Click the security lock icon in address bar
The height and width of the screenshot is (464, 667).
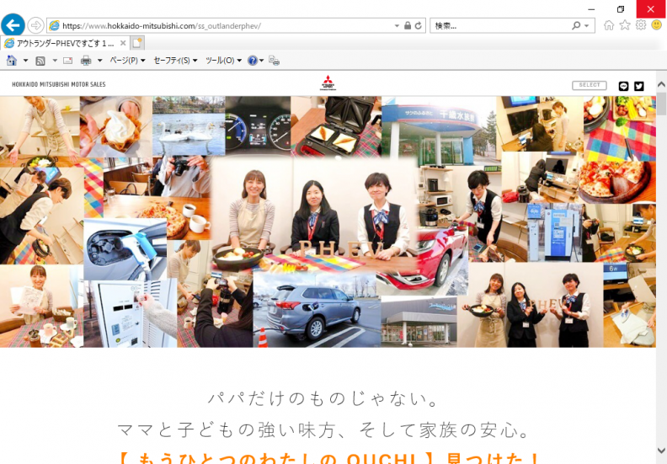[408, 26]
